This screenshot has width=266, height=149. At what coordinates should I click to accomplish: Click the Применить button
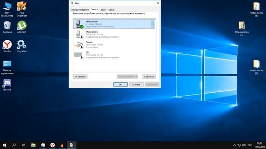(x=152, y=84)
